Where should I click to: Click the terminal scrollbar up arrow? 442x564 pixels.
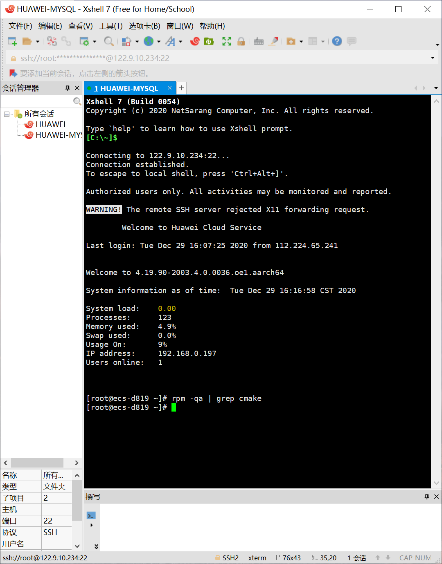[x=436, y=101]
